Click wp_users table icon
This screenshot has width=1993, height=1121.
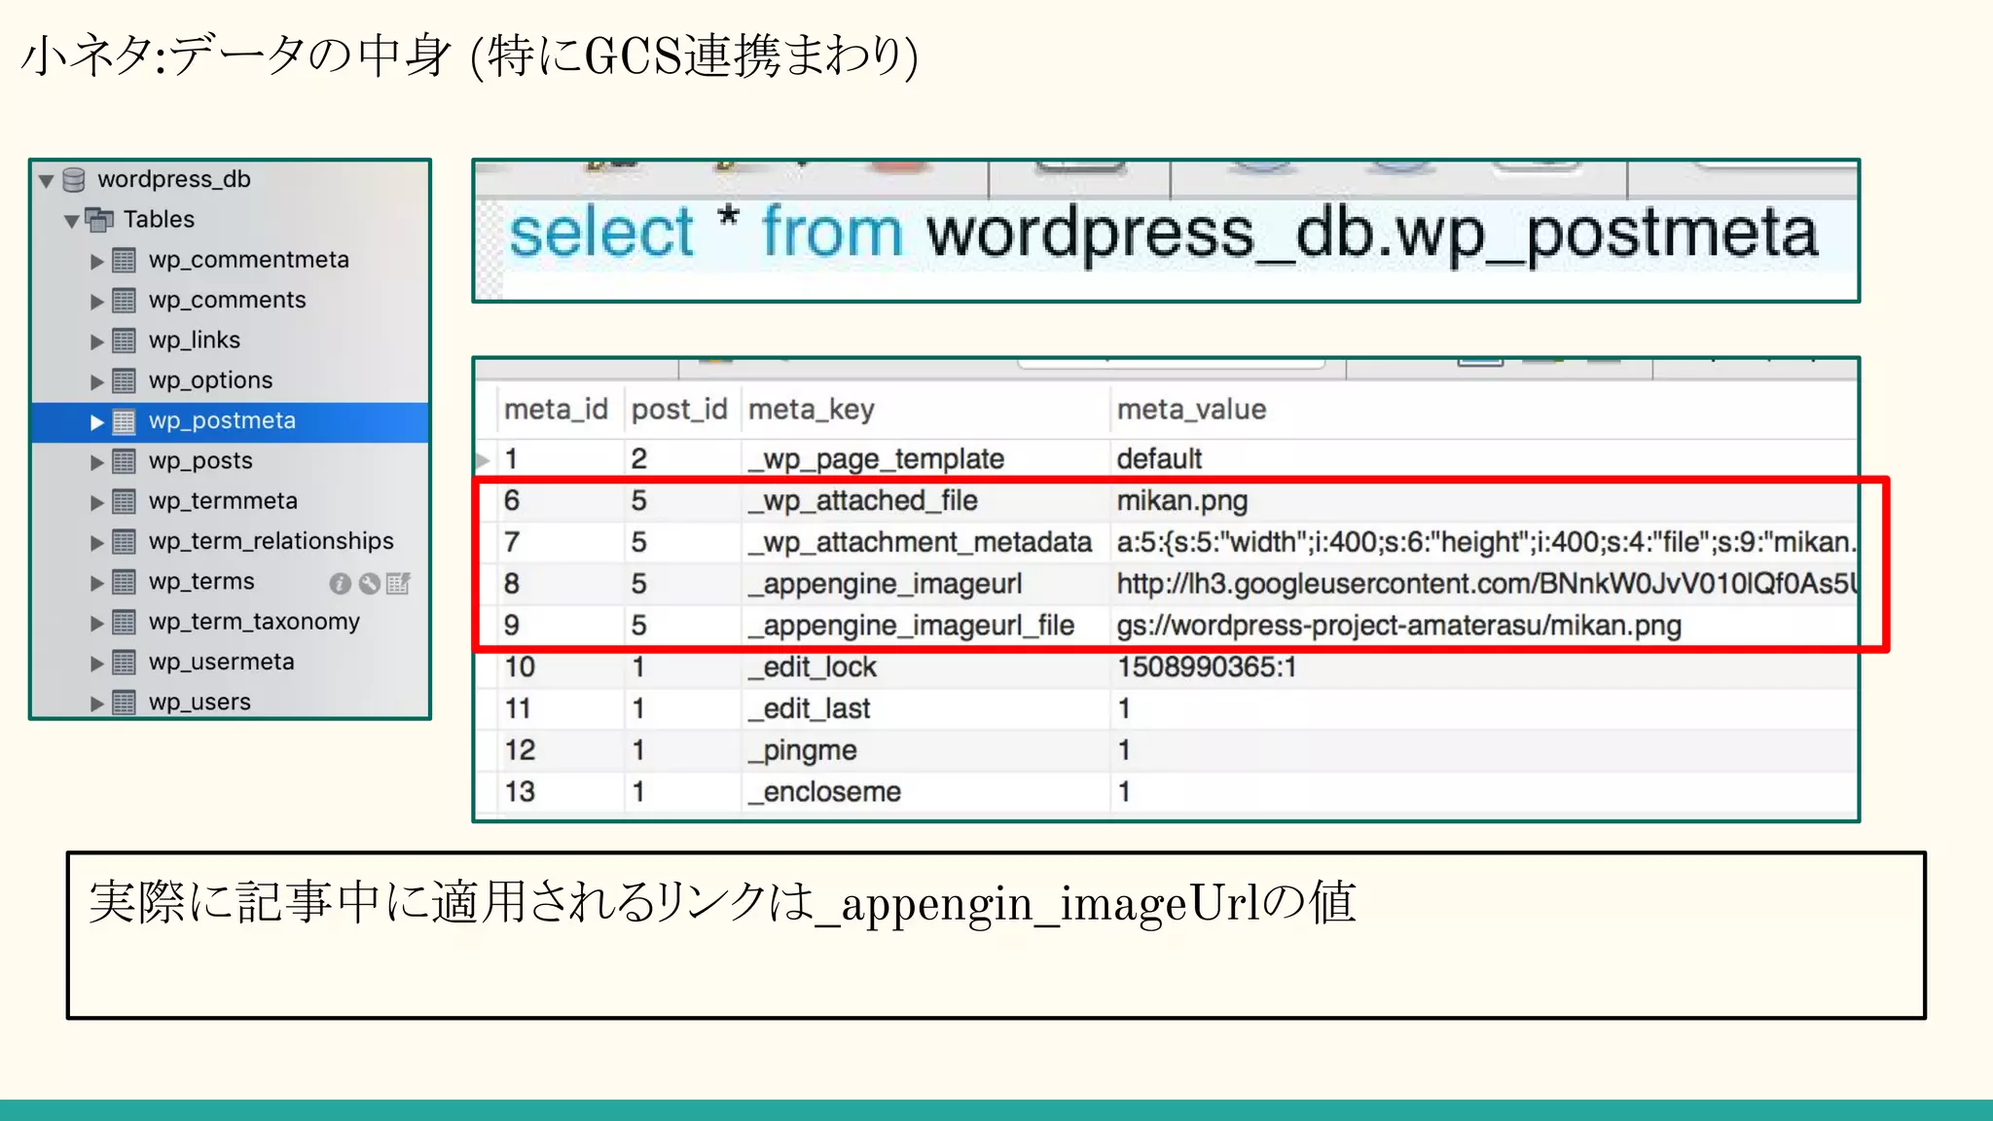pos(124,703)
